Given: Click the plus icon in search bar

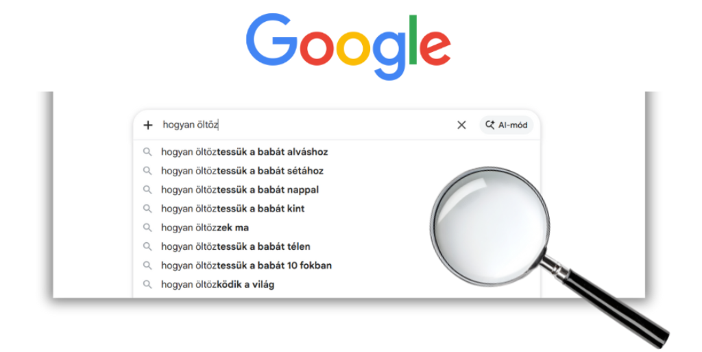Looking at the screenshot, I should [147, 125].
